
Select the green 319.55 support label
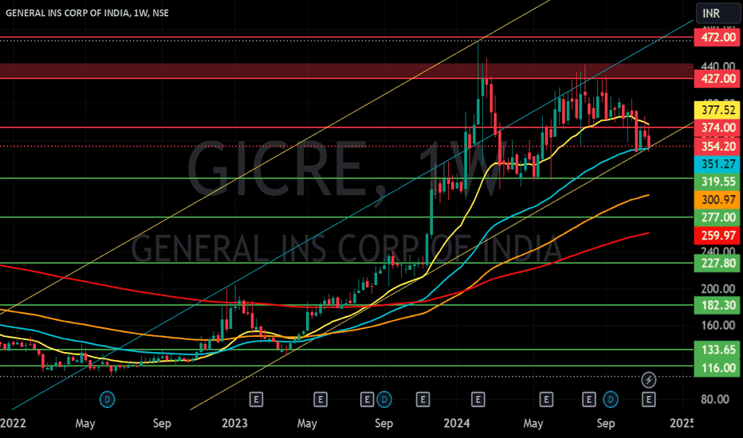click(x=717, y=182)
